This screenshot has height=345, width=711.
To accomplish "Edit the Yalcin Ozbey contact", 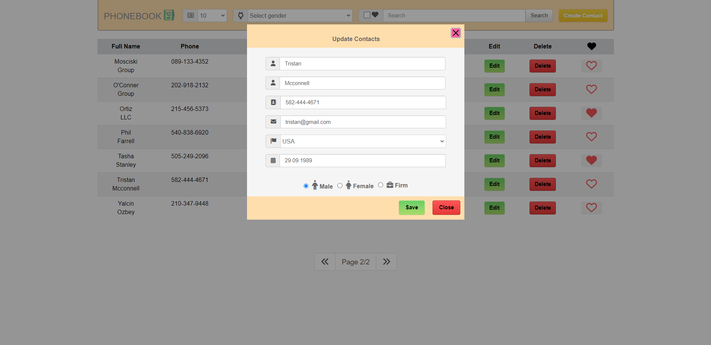I will pos(494,208).
